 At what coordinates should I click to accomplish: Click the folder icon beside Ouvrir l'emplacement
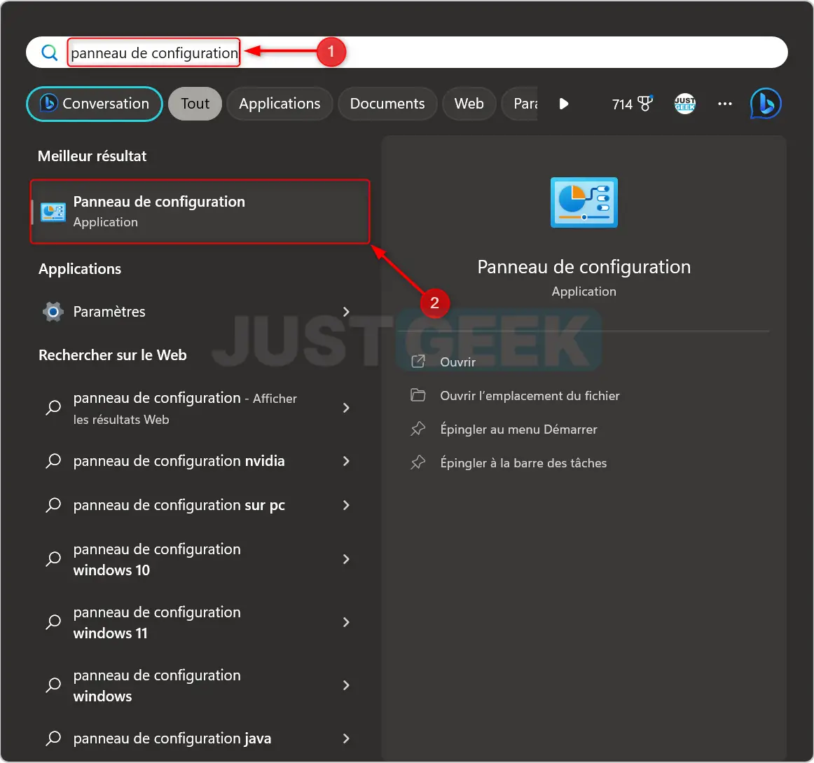point(418,395)
